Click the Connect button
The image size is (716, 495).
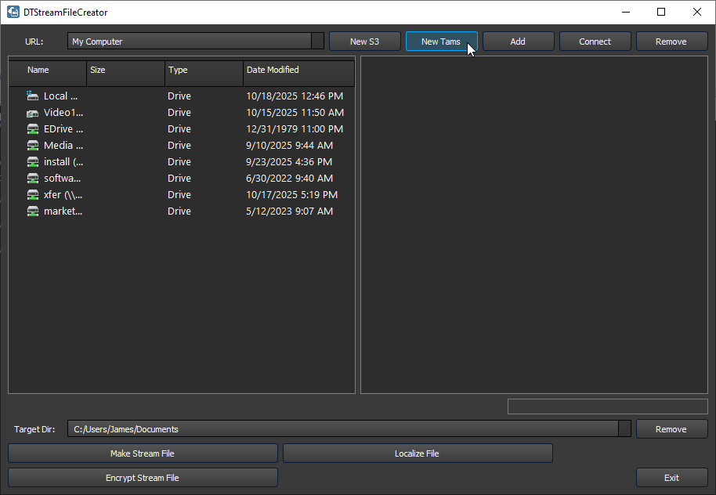(595, 42)
